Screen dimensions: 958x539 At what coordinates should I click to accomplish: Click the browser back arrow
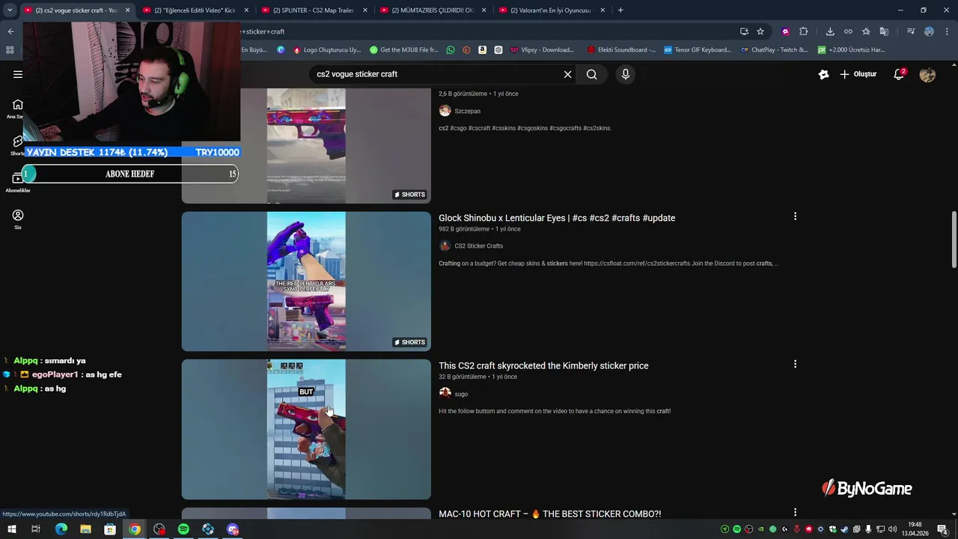pyautogui.click(x=10, y=31)
